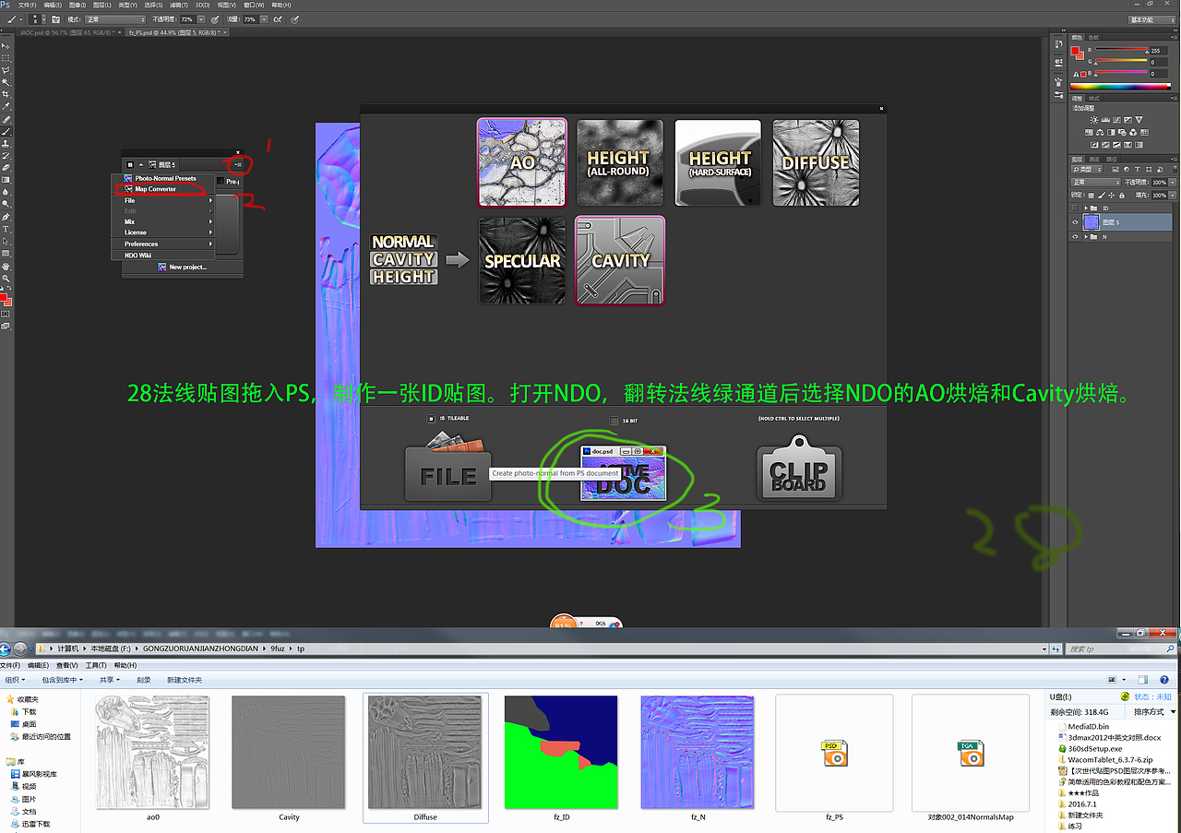This screenshot has width=1181, height=833.
Task: Expand the ID layer group
Action: click(x=1086, y=208)
